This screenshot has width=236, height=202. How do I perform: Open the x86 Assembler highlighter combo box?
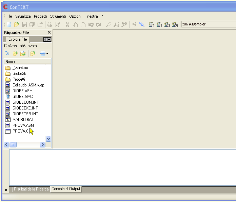(x=209, y=24)
